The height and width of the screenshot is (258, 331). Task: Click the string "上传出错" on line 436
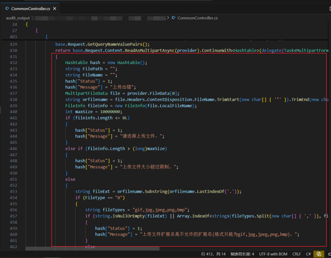pos(122,87)
